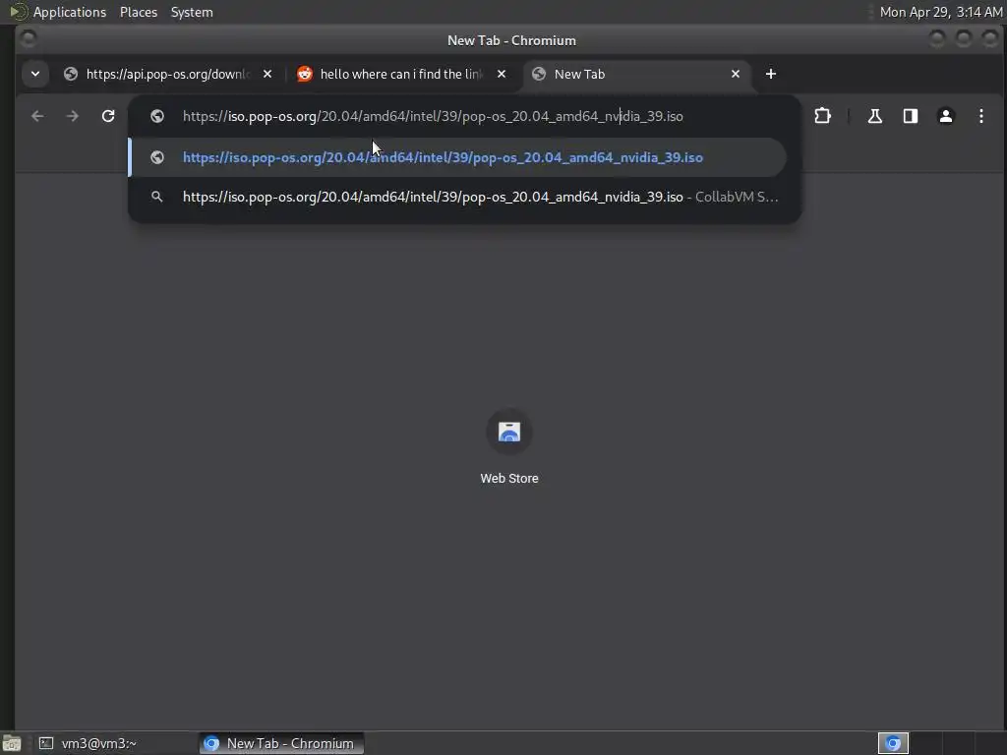This screenshot has width=1007, height=755.
Task: Toggle the side panel icon
Action: click(x=910, y=116)
